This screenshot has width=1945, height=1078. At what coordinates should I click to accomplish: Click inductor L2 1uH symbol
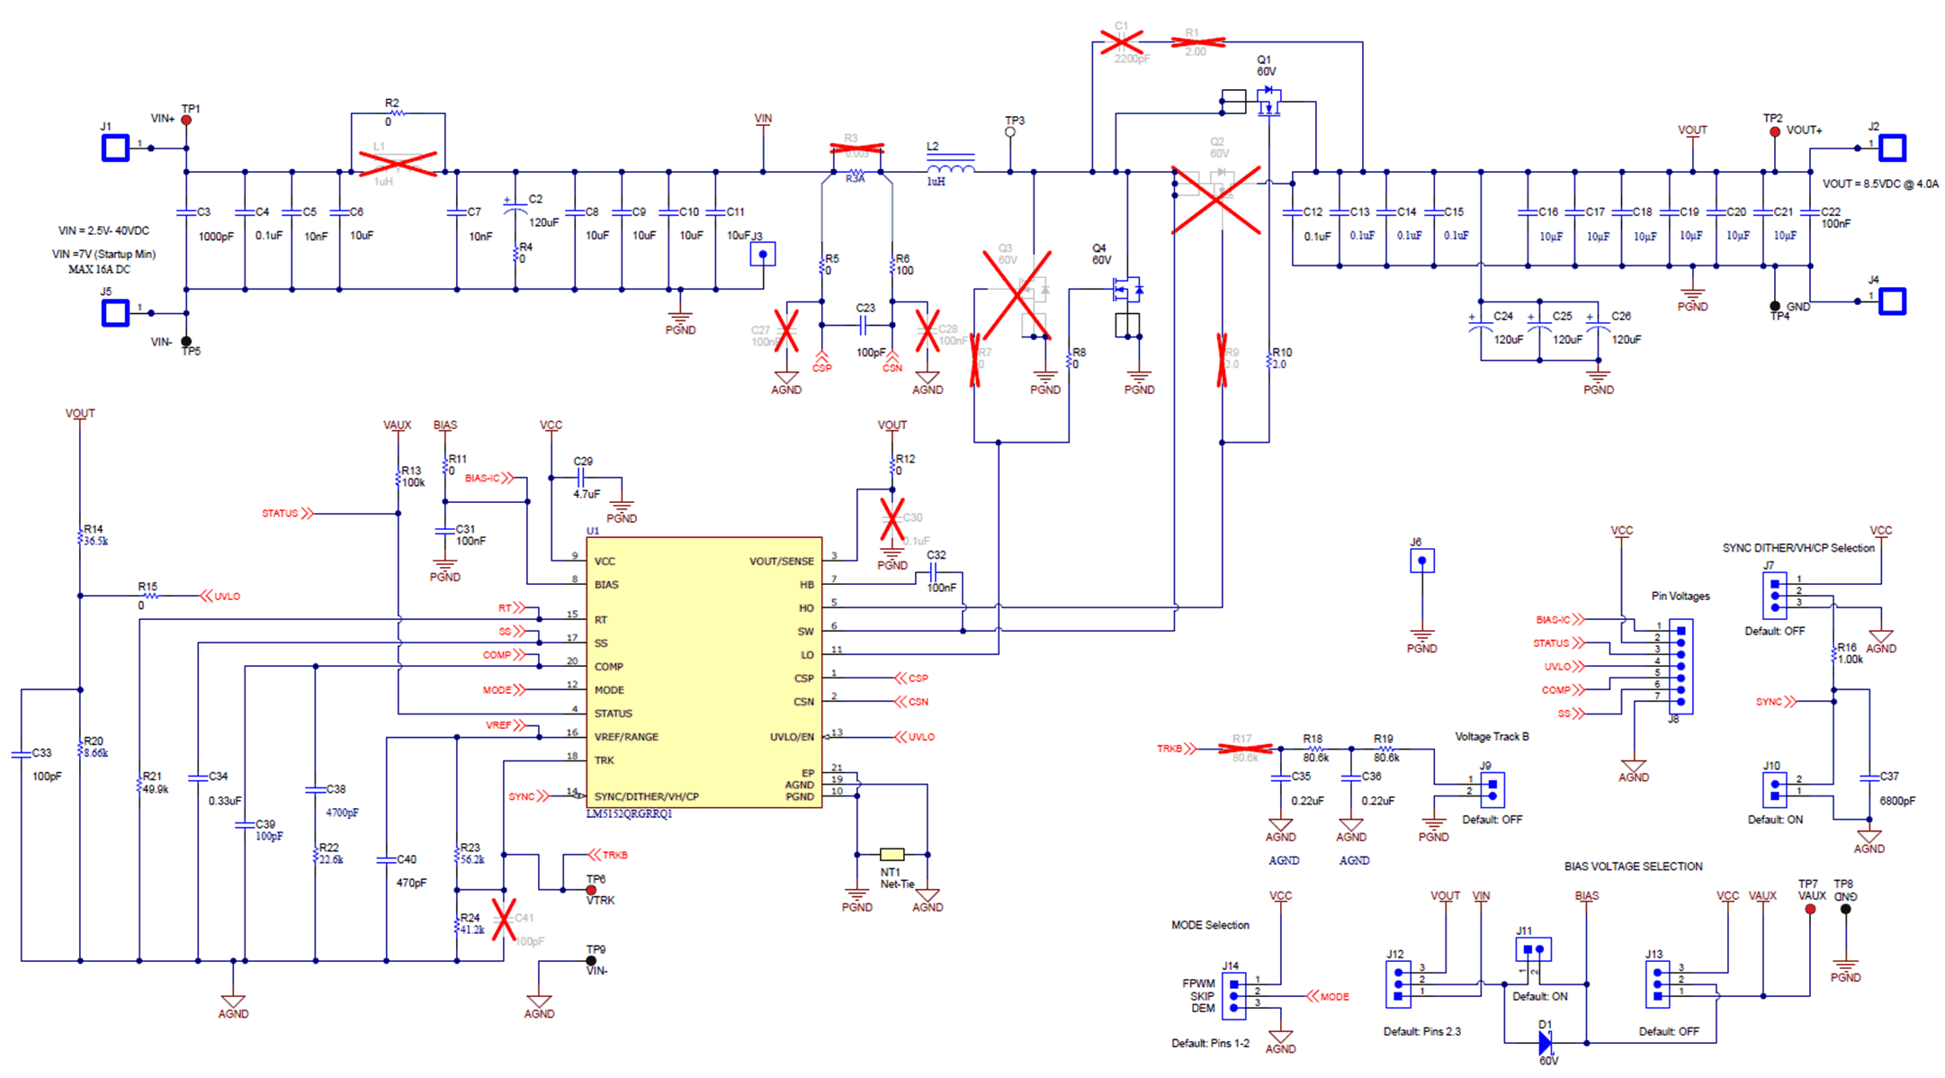950,164
